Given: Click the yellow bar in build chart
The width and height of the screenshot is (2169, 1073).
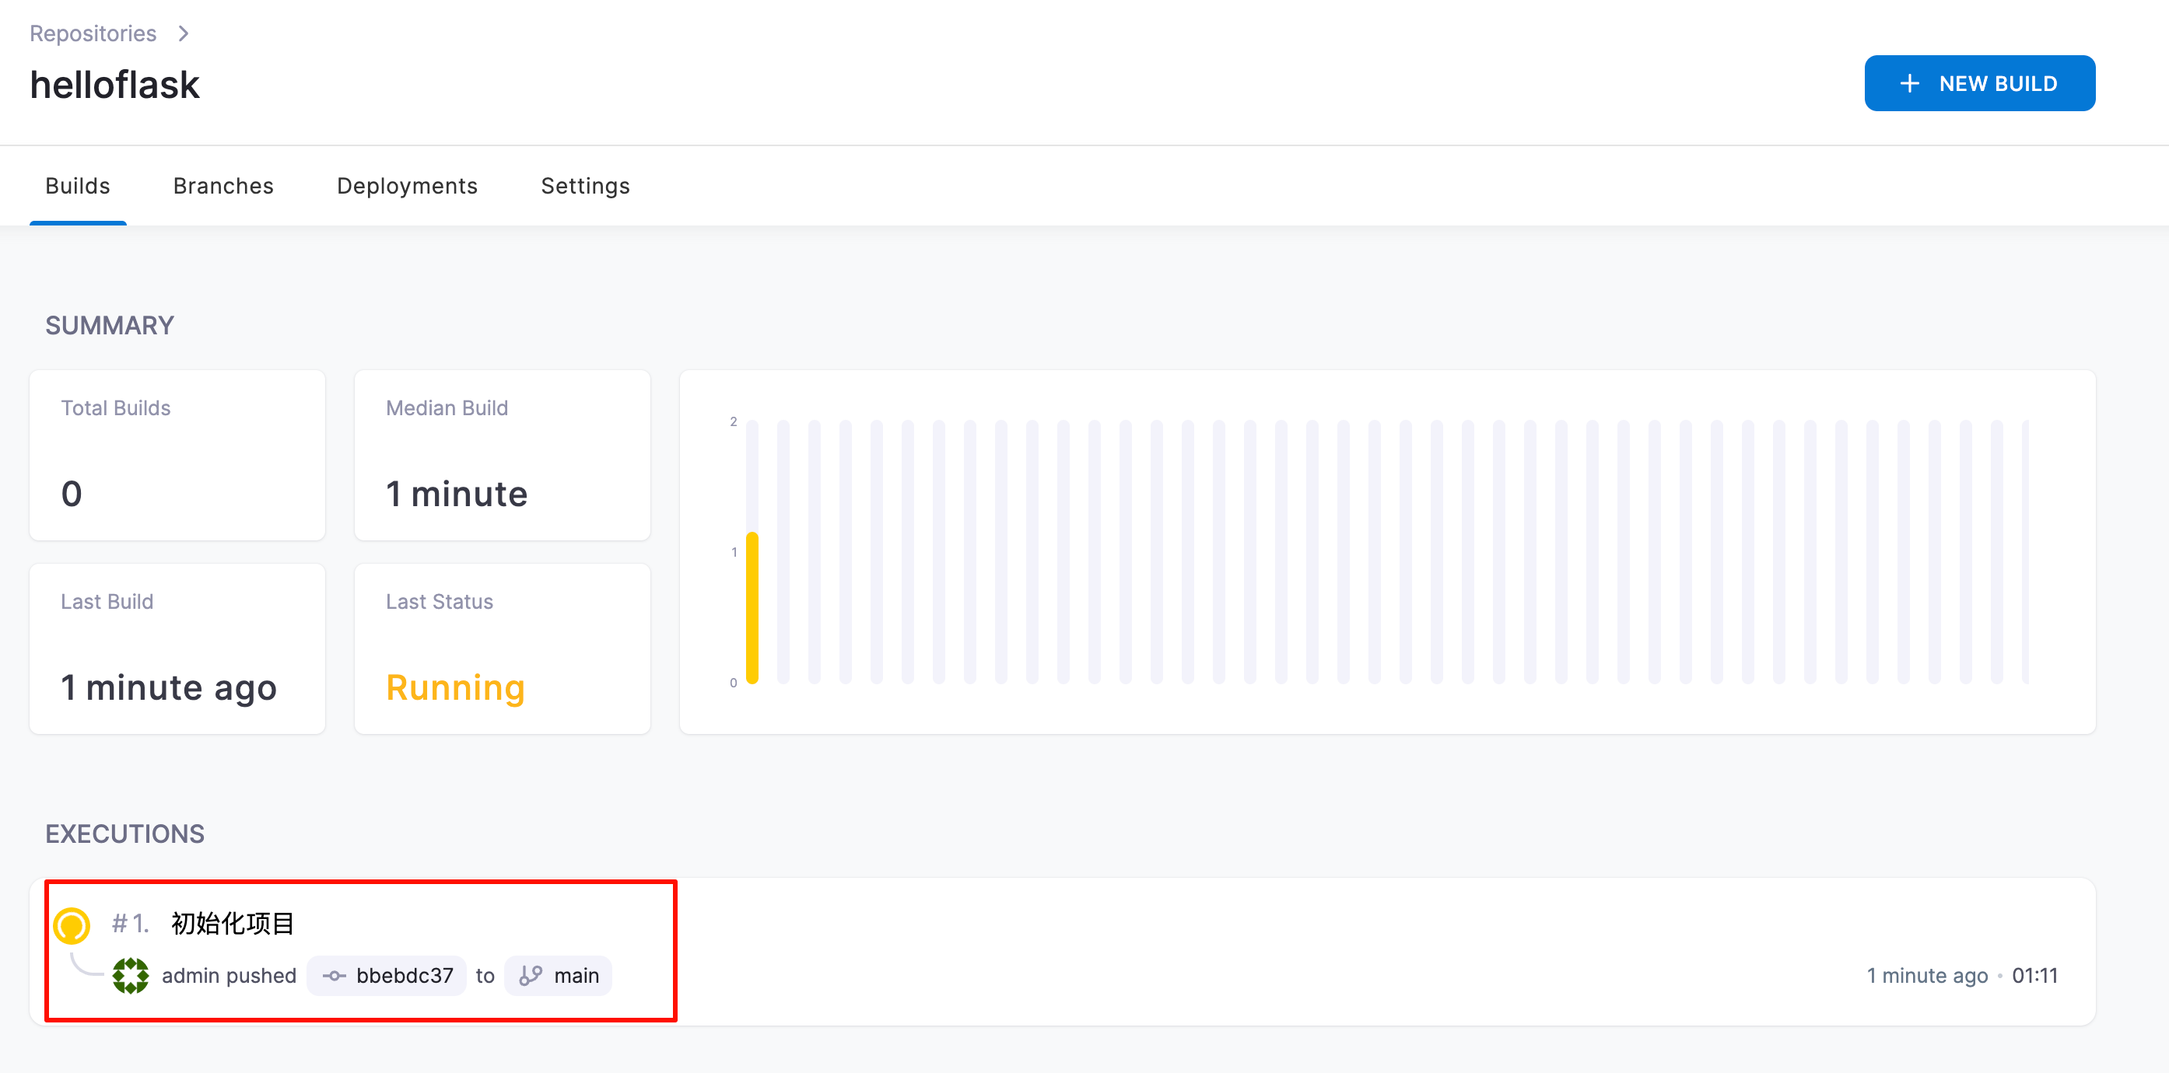Looking at the screenshot, I should point(752,607).
